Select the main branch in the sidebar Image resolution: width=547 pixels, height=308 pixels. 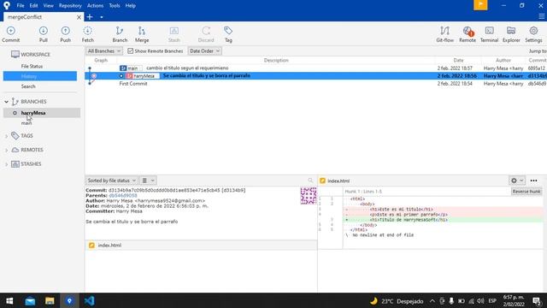coord(26,123)
